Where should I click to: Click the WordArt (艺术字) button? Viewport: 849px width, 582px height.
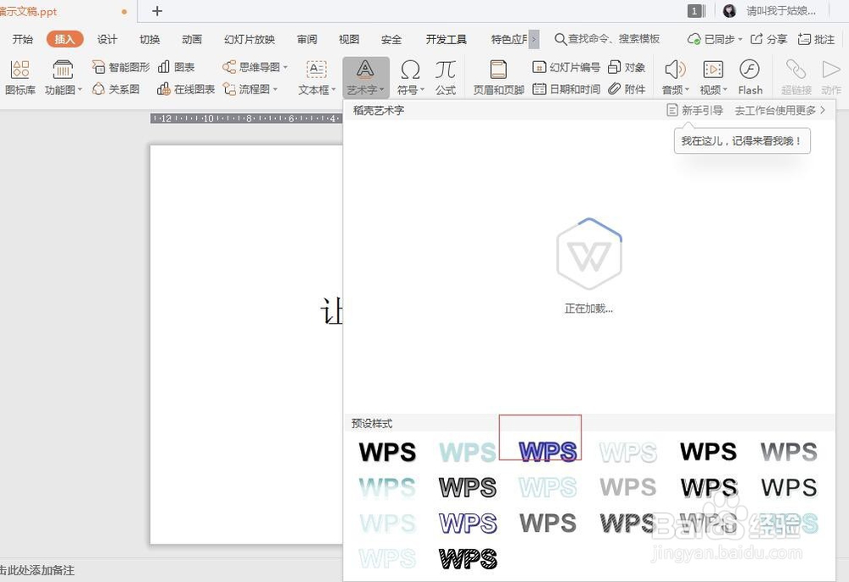pyautogui.click(x=365, y=77)
